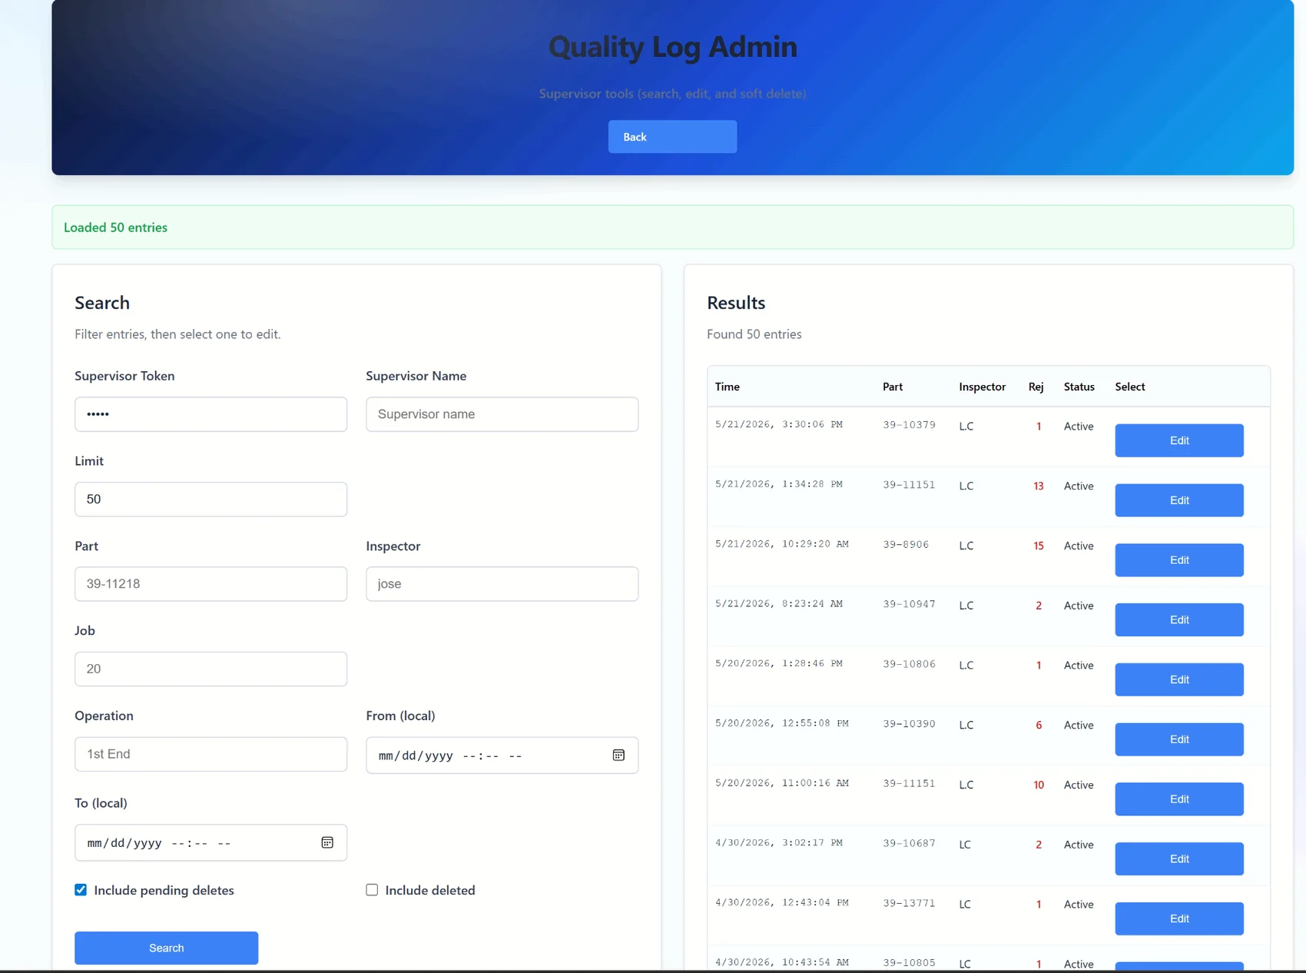Click the Found 50 entries text
This screenshot has height=973, width=1306.
tap(754, 334)
